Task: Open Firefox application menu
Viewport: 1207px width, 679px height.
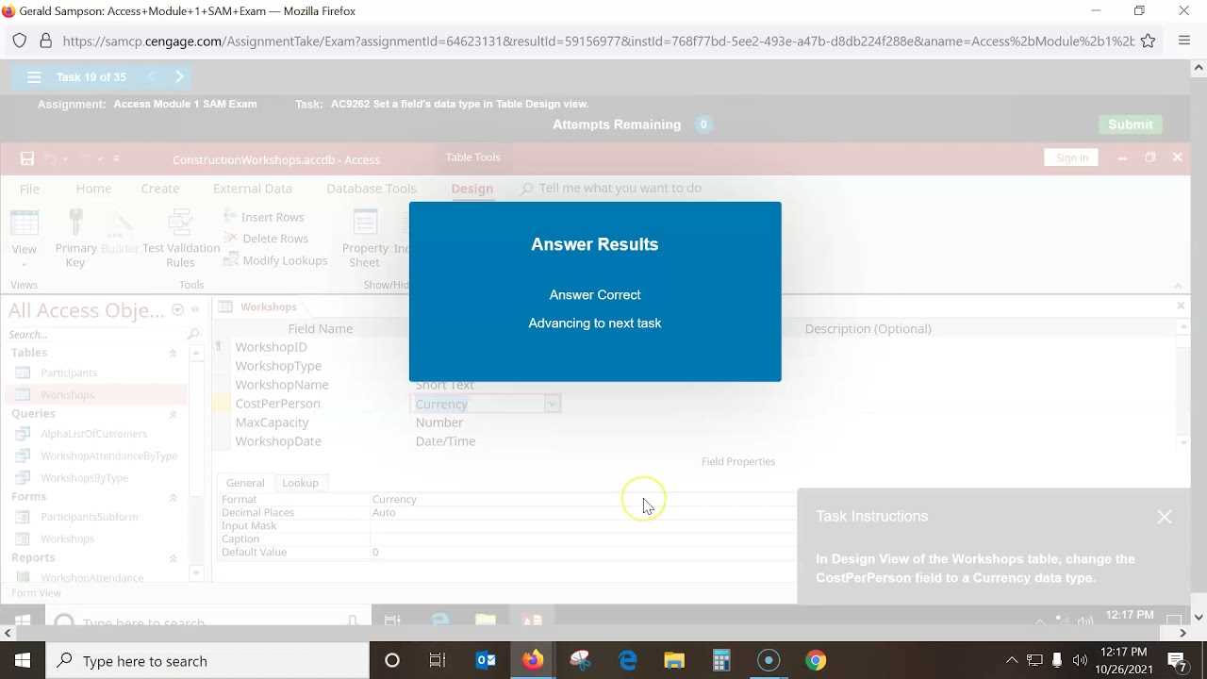Action: pos(1184,41)
